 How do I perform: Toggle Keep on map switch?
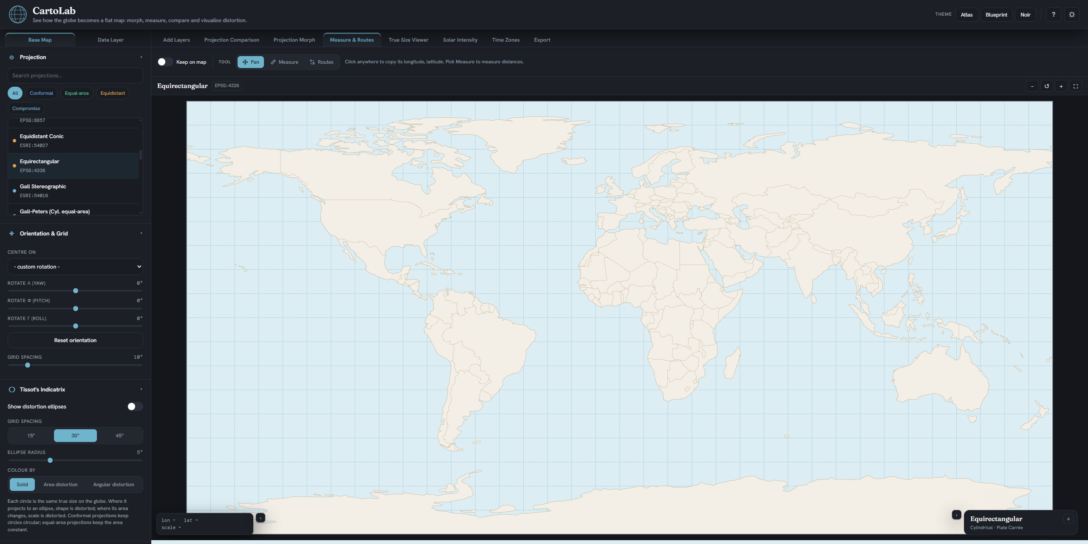(x=165, y=62)
